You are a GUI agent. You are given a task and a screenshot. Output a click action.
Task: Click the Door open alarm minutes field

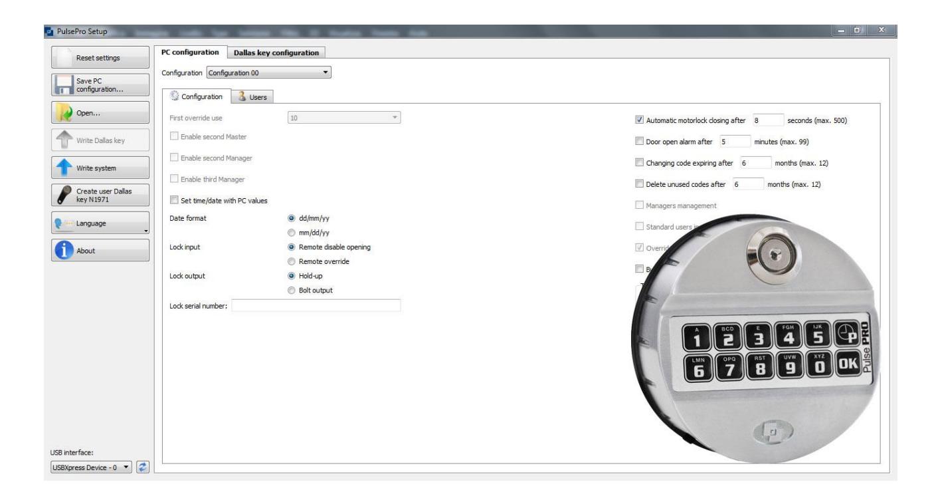(x=735, y=142)
